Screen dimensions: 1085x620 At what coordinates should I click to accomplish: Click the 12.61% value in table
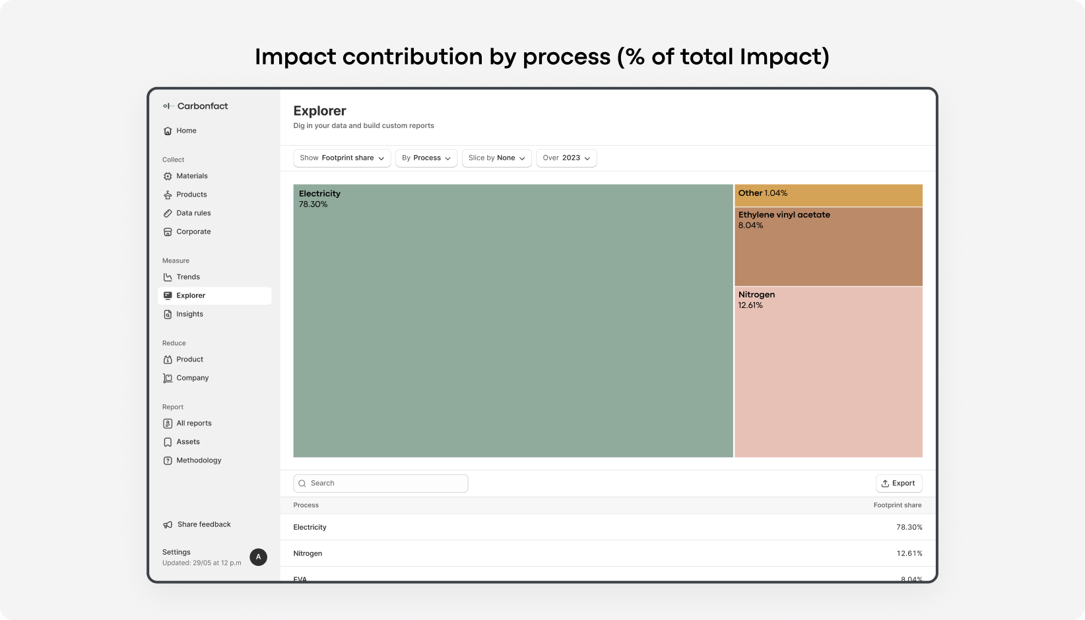tap(909, 553)
